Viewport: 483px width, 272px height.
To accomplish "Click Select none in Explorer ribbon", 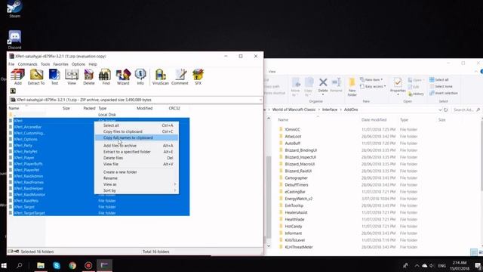I will point(441,86).
